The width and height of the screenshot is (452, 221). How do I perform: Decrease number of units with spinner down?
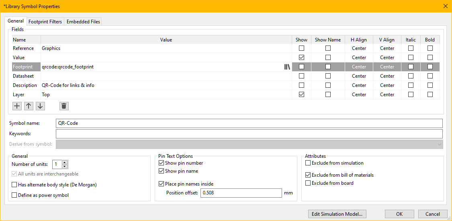click(x=65, y=166)
